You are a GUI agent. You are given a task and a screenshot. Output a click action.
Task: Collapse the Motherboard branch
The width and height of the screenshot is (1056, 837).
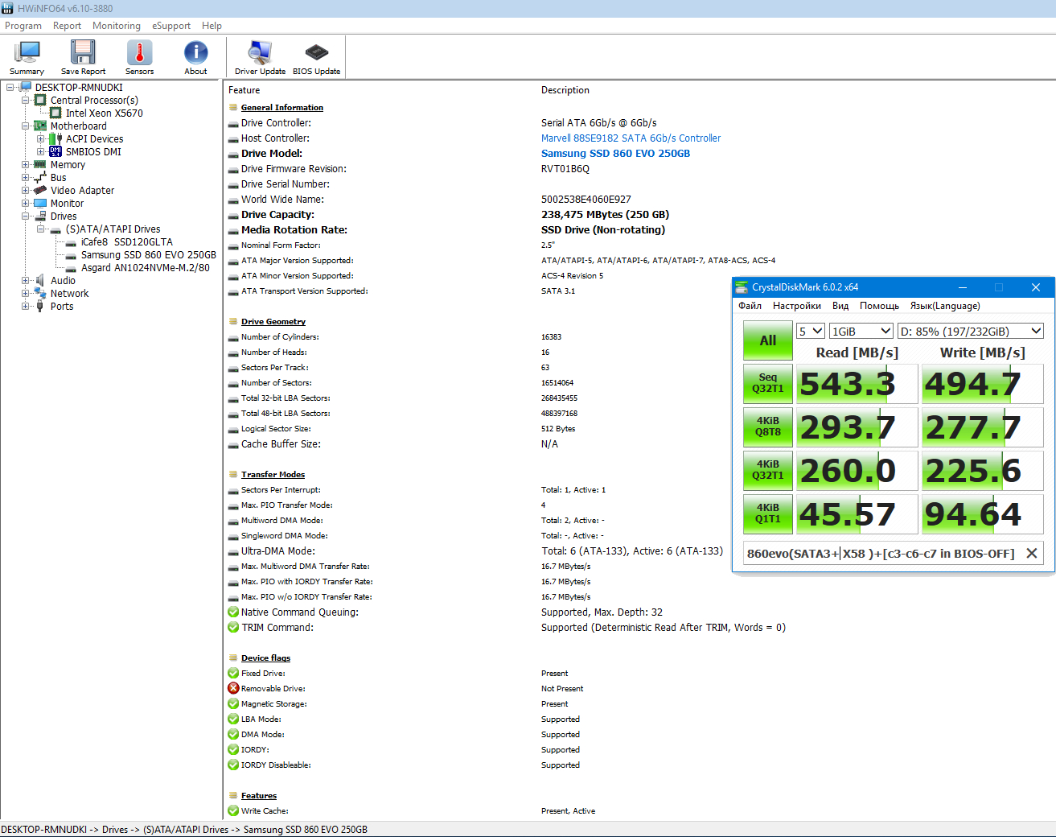coord(26,126)
